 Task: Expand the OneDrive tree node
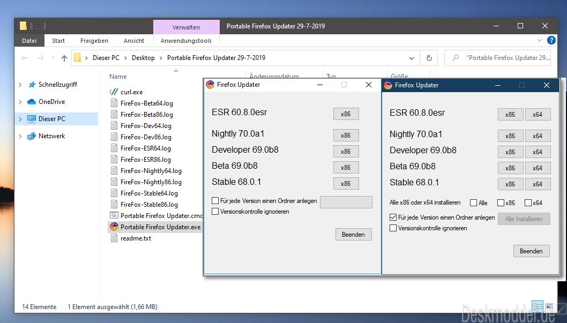(20, 102)
